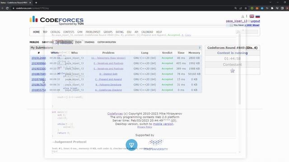Open the orange browser extension icon
Viewport: 289px width, 162px height.
tap(257, 8)
